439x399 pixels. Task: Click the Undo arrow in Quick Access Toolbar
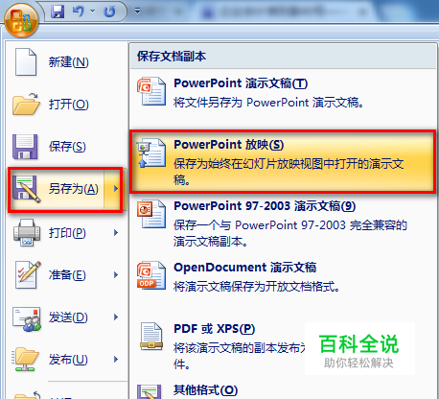point(79,12)
